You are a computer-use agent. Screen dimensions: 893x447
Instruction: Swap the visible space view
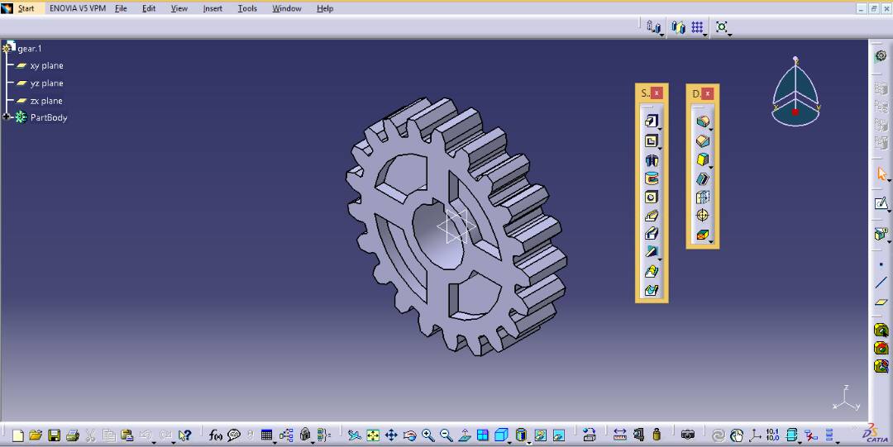558,435
